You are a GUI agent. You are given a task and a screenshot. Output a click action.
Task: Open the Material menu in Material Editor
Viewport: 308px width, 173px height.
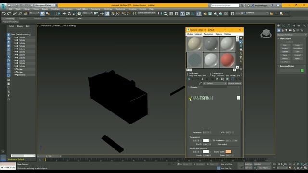click(x=198, y=34)
